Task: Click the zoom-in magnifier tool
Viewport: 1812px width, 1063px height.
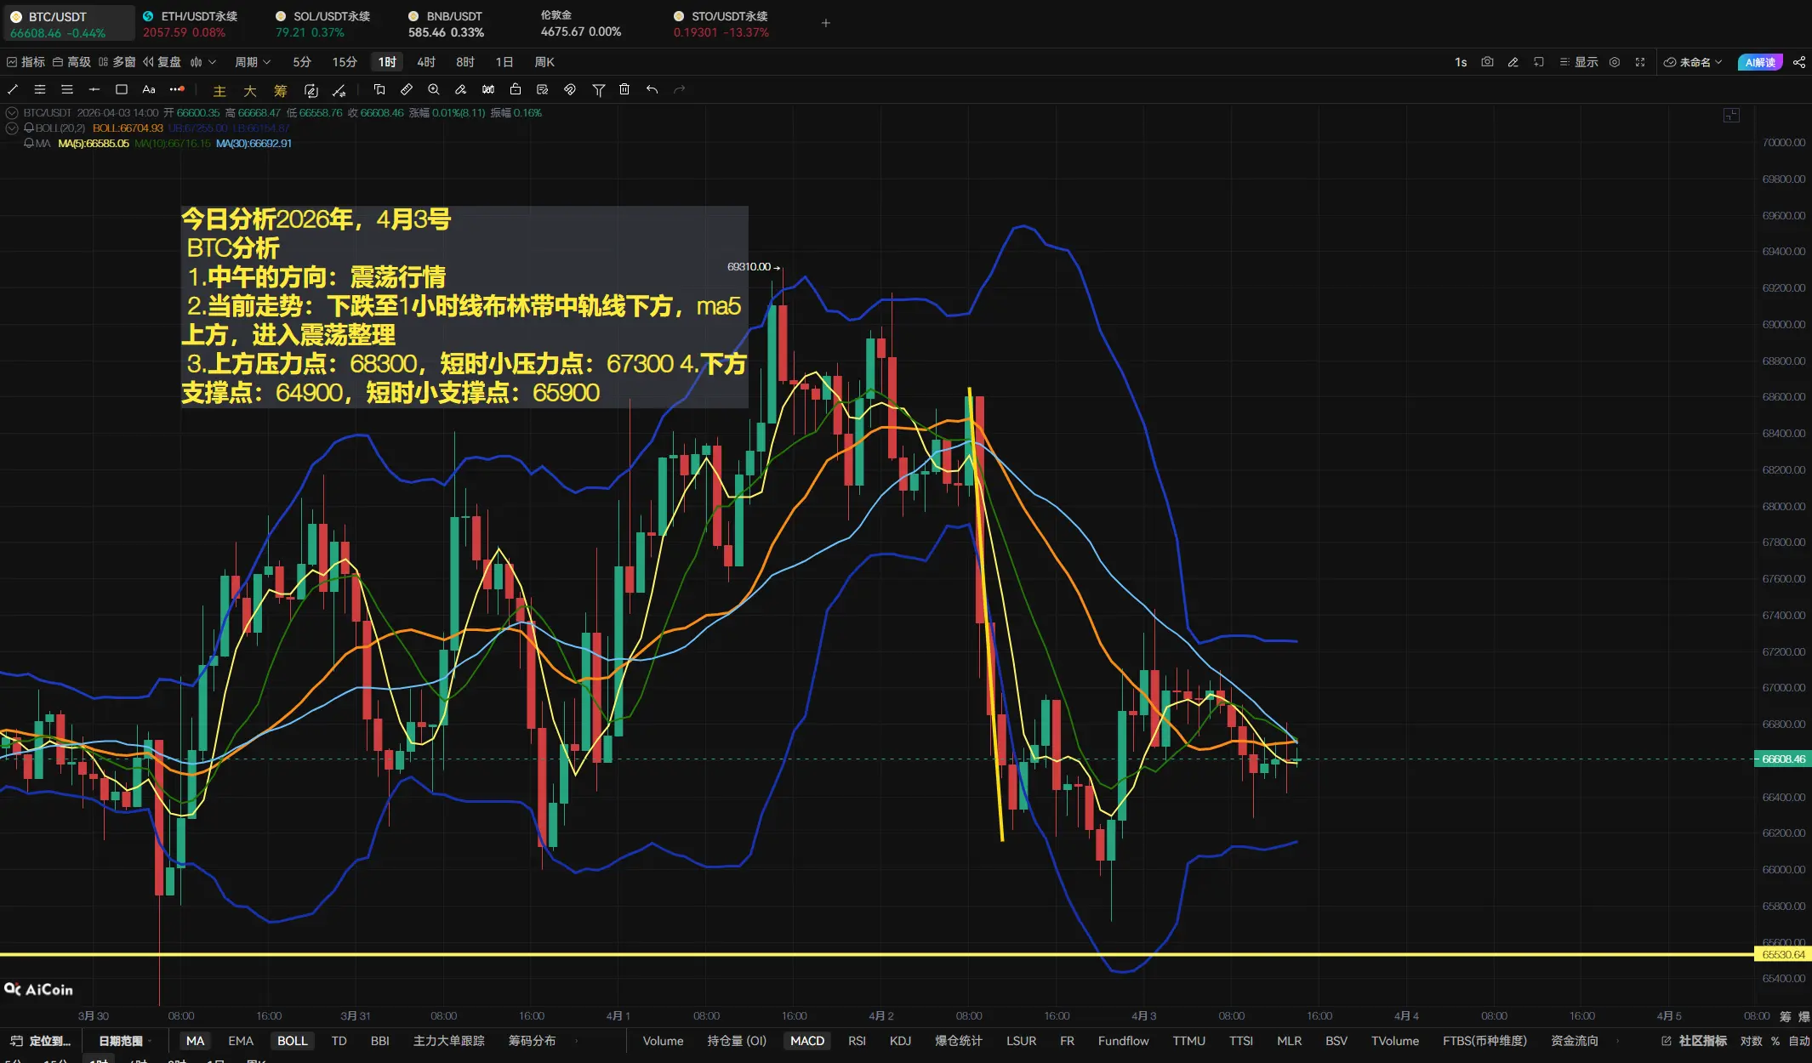Action: tap(434, 89)
